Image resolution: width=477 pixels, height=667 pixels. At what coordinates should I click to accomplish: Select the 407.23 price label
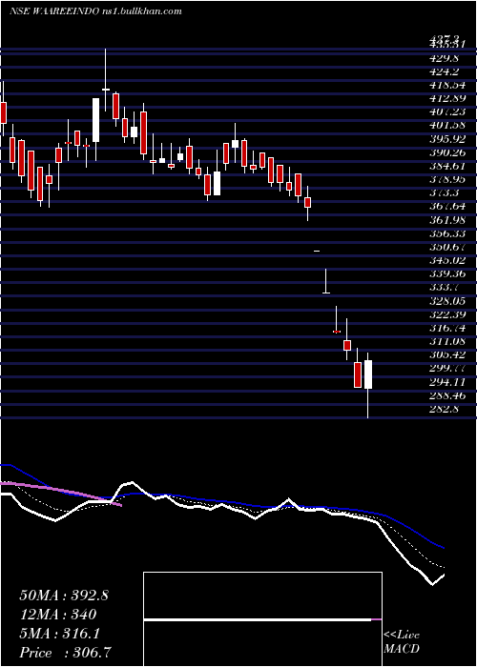tap(449, 112)
